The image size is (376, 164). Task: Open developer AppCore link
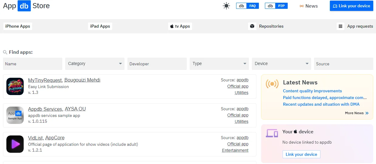(55, 138)
